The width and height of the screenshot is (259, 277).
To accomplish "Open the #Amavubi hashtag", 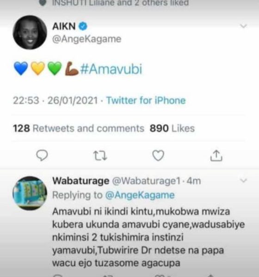I will pos(111,69).
